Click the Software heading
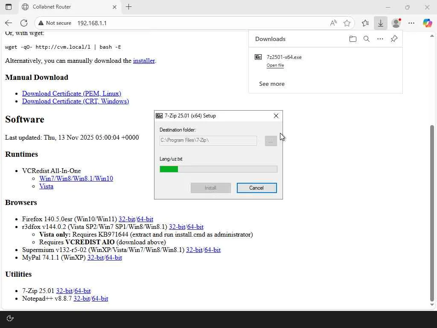Viewport: 437px width, 328px height. (24, 120)
